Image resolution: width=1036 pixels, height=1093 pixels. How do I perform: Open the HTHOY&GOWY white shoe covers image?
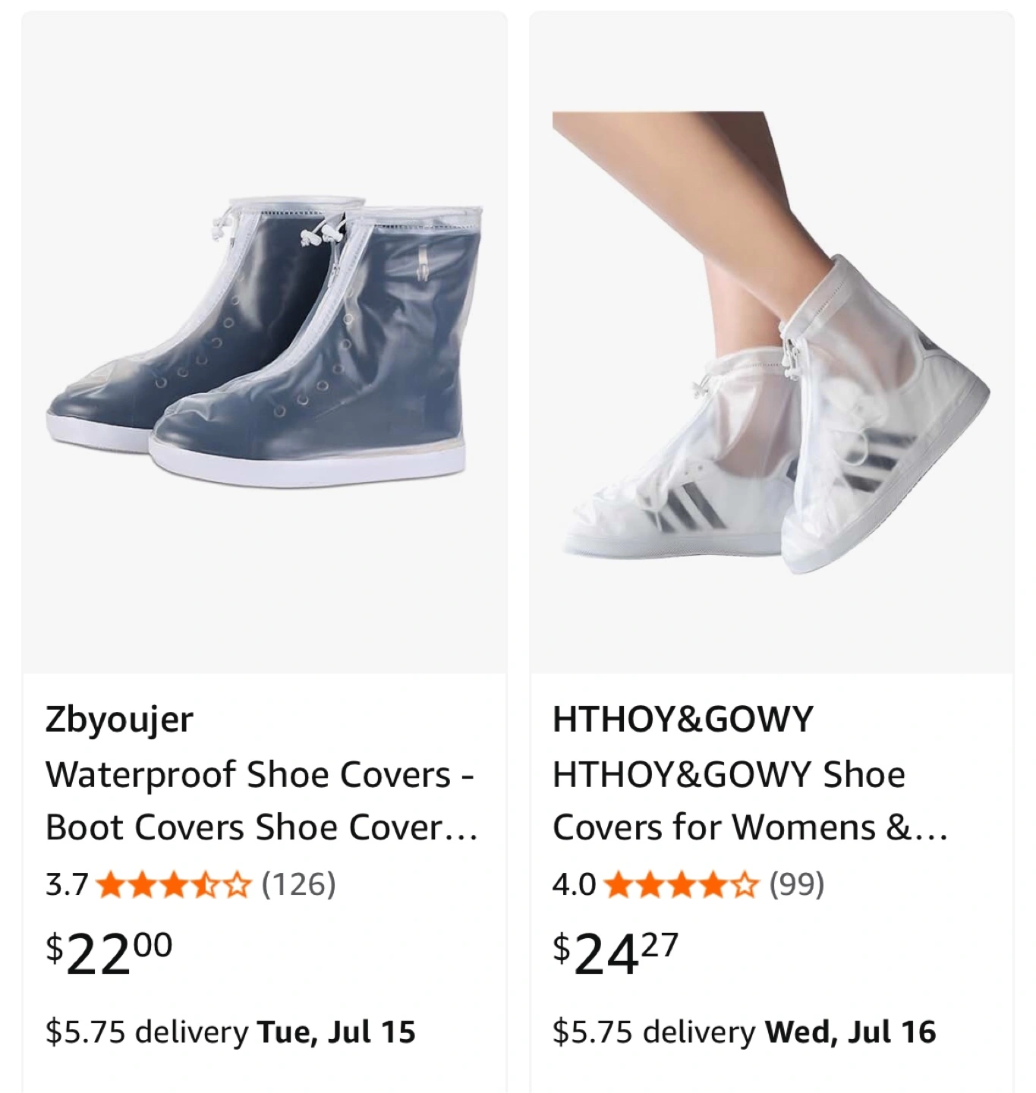[x=771, y=342]
